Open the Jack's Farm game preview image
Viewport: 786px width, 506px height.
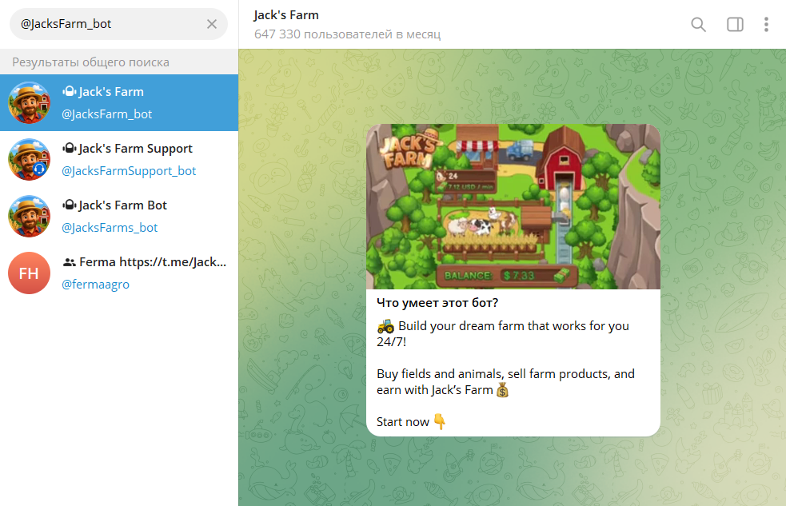513,206
